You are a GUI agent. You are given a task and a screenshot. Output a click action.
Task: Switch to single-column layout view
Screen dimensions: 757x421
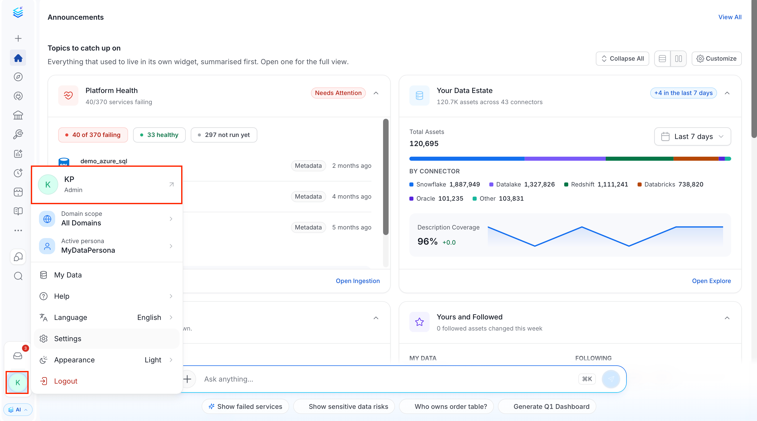(x=662, y=59)
